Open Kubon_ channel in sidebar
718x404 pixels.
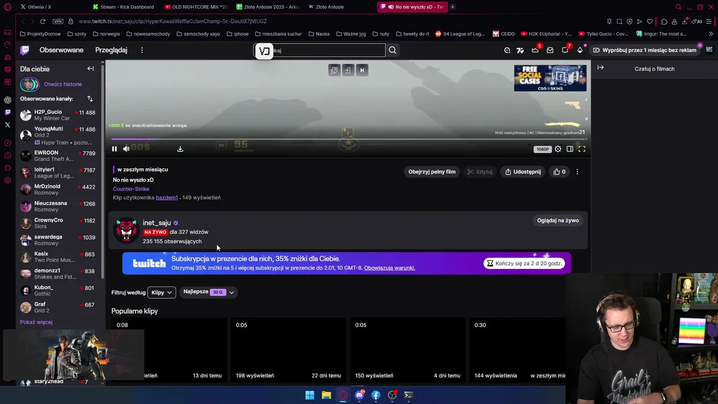click(x=57, y=290)
